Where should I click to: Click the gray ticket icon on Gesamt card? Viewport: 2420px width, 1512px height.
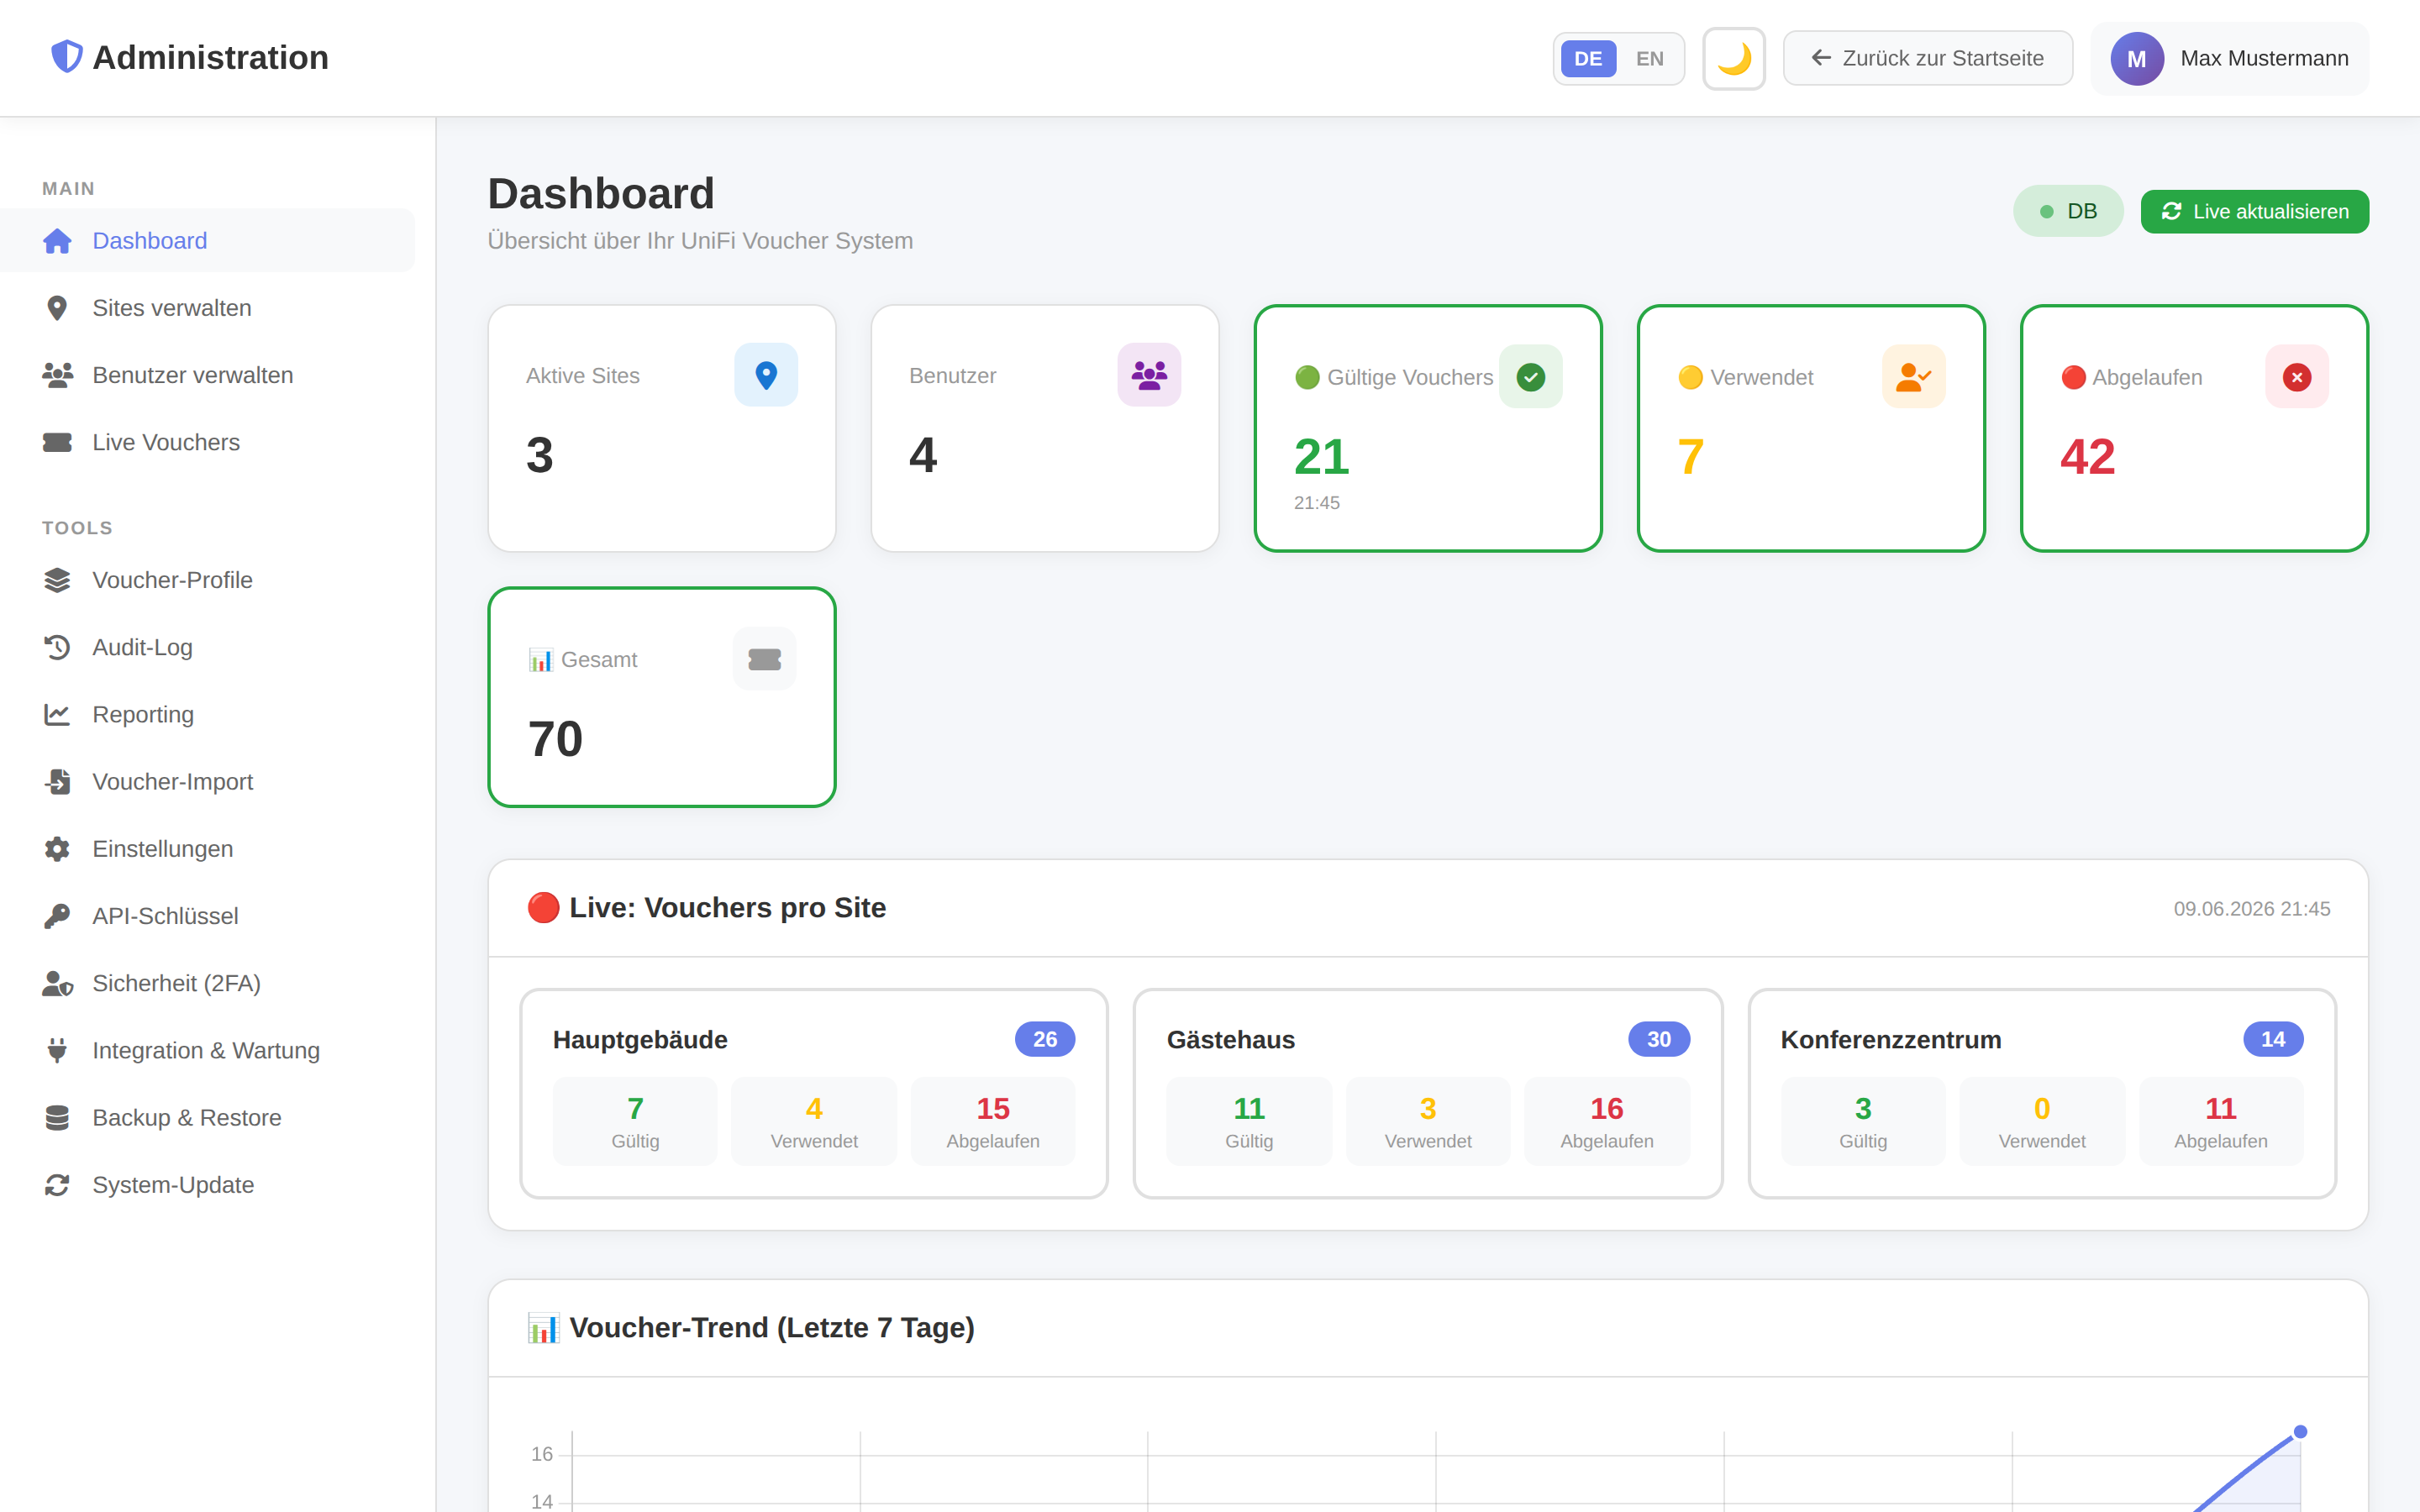[765, 659]
